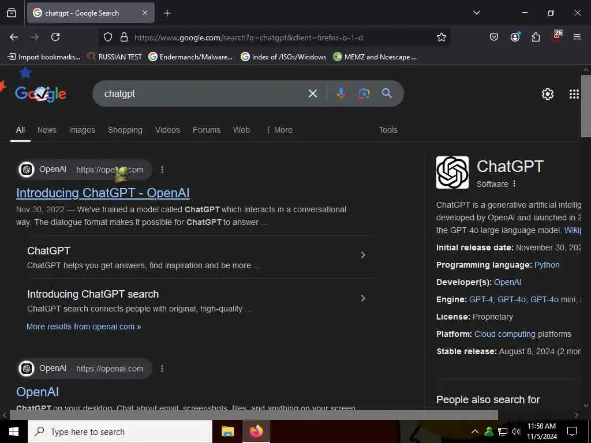Screen dimensions: 591x443
Task: Follow the Python programming language link
Action: coord(547,265)
